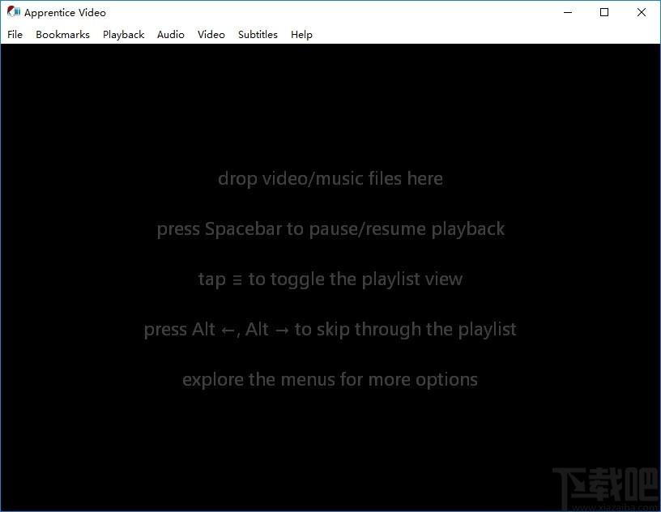Click the ≡ playlist symbol in hint

pyautogui.click(x=237, y=280)
